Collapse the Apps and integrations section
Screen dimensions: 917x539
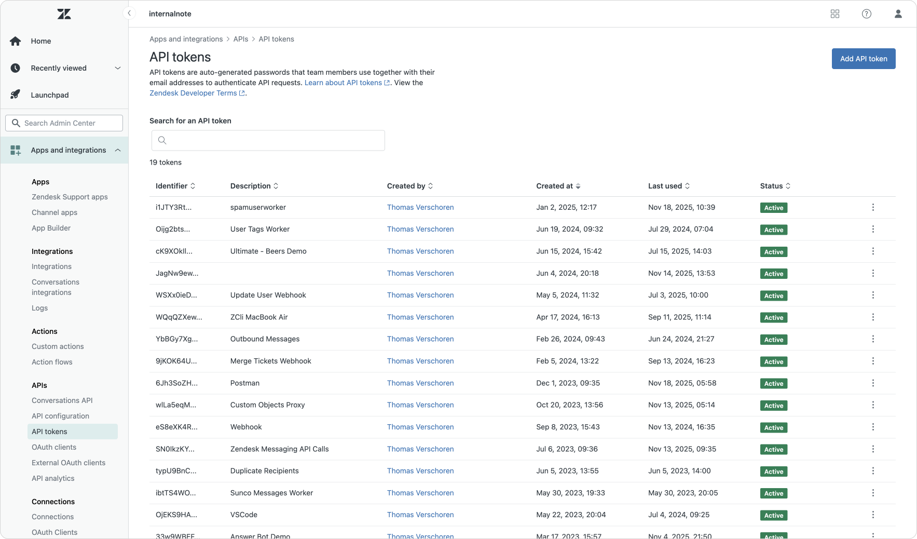pyautogui.click(x=117, y=150)
